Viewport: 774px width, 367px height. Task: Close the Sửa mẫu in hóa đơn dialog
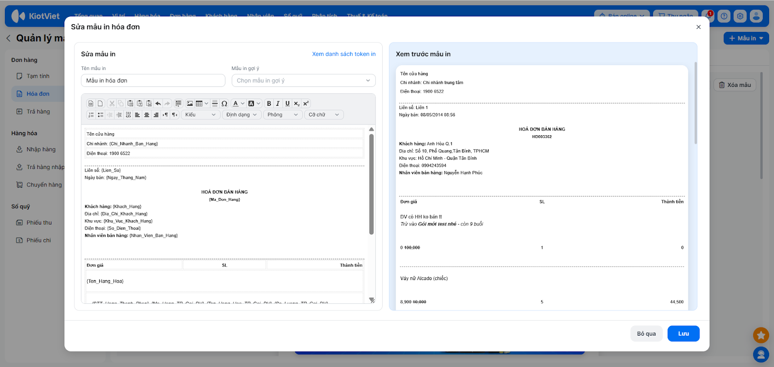[x=699, y=27]
